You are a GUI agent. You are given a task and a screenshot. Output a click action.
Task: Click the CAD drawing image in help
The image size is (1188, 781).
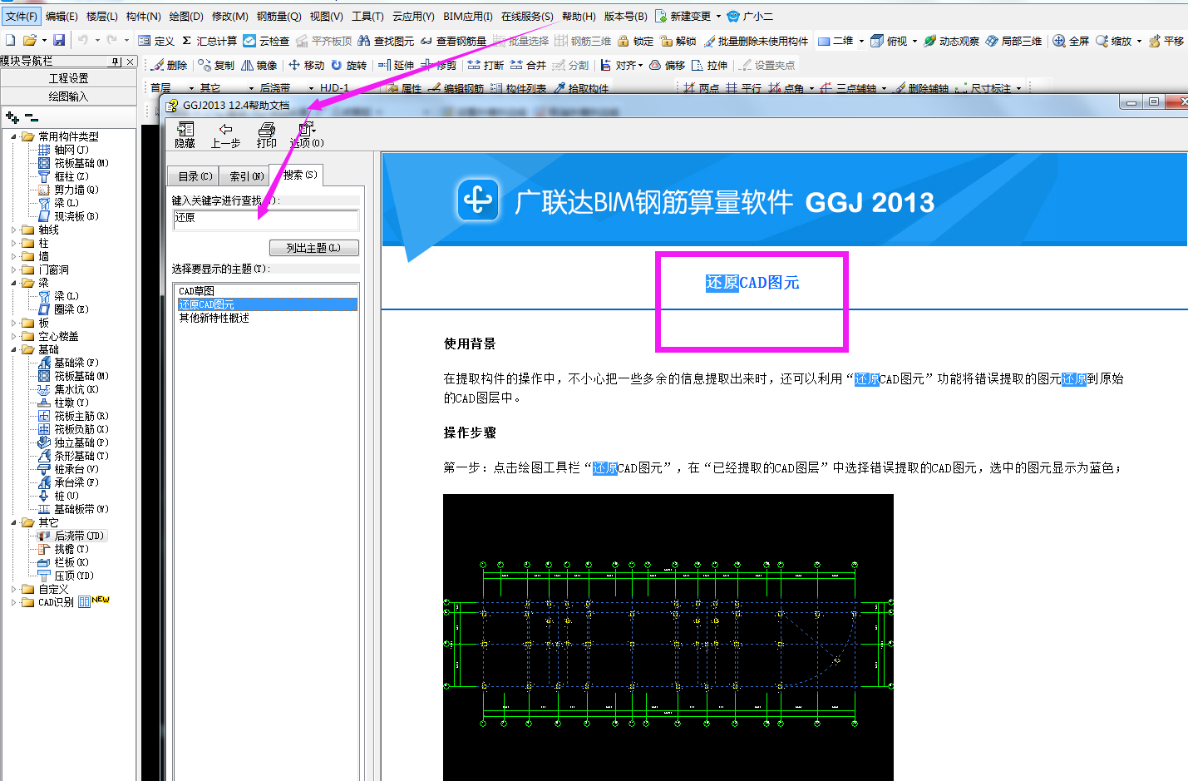(668, 637)
